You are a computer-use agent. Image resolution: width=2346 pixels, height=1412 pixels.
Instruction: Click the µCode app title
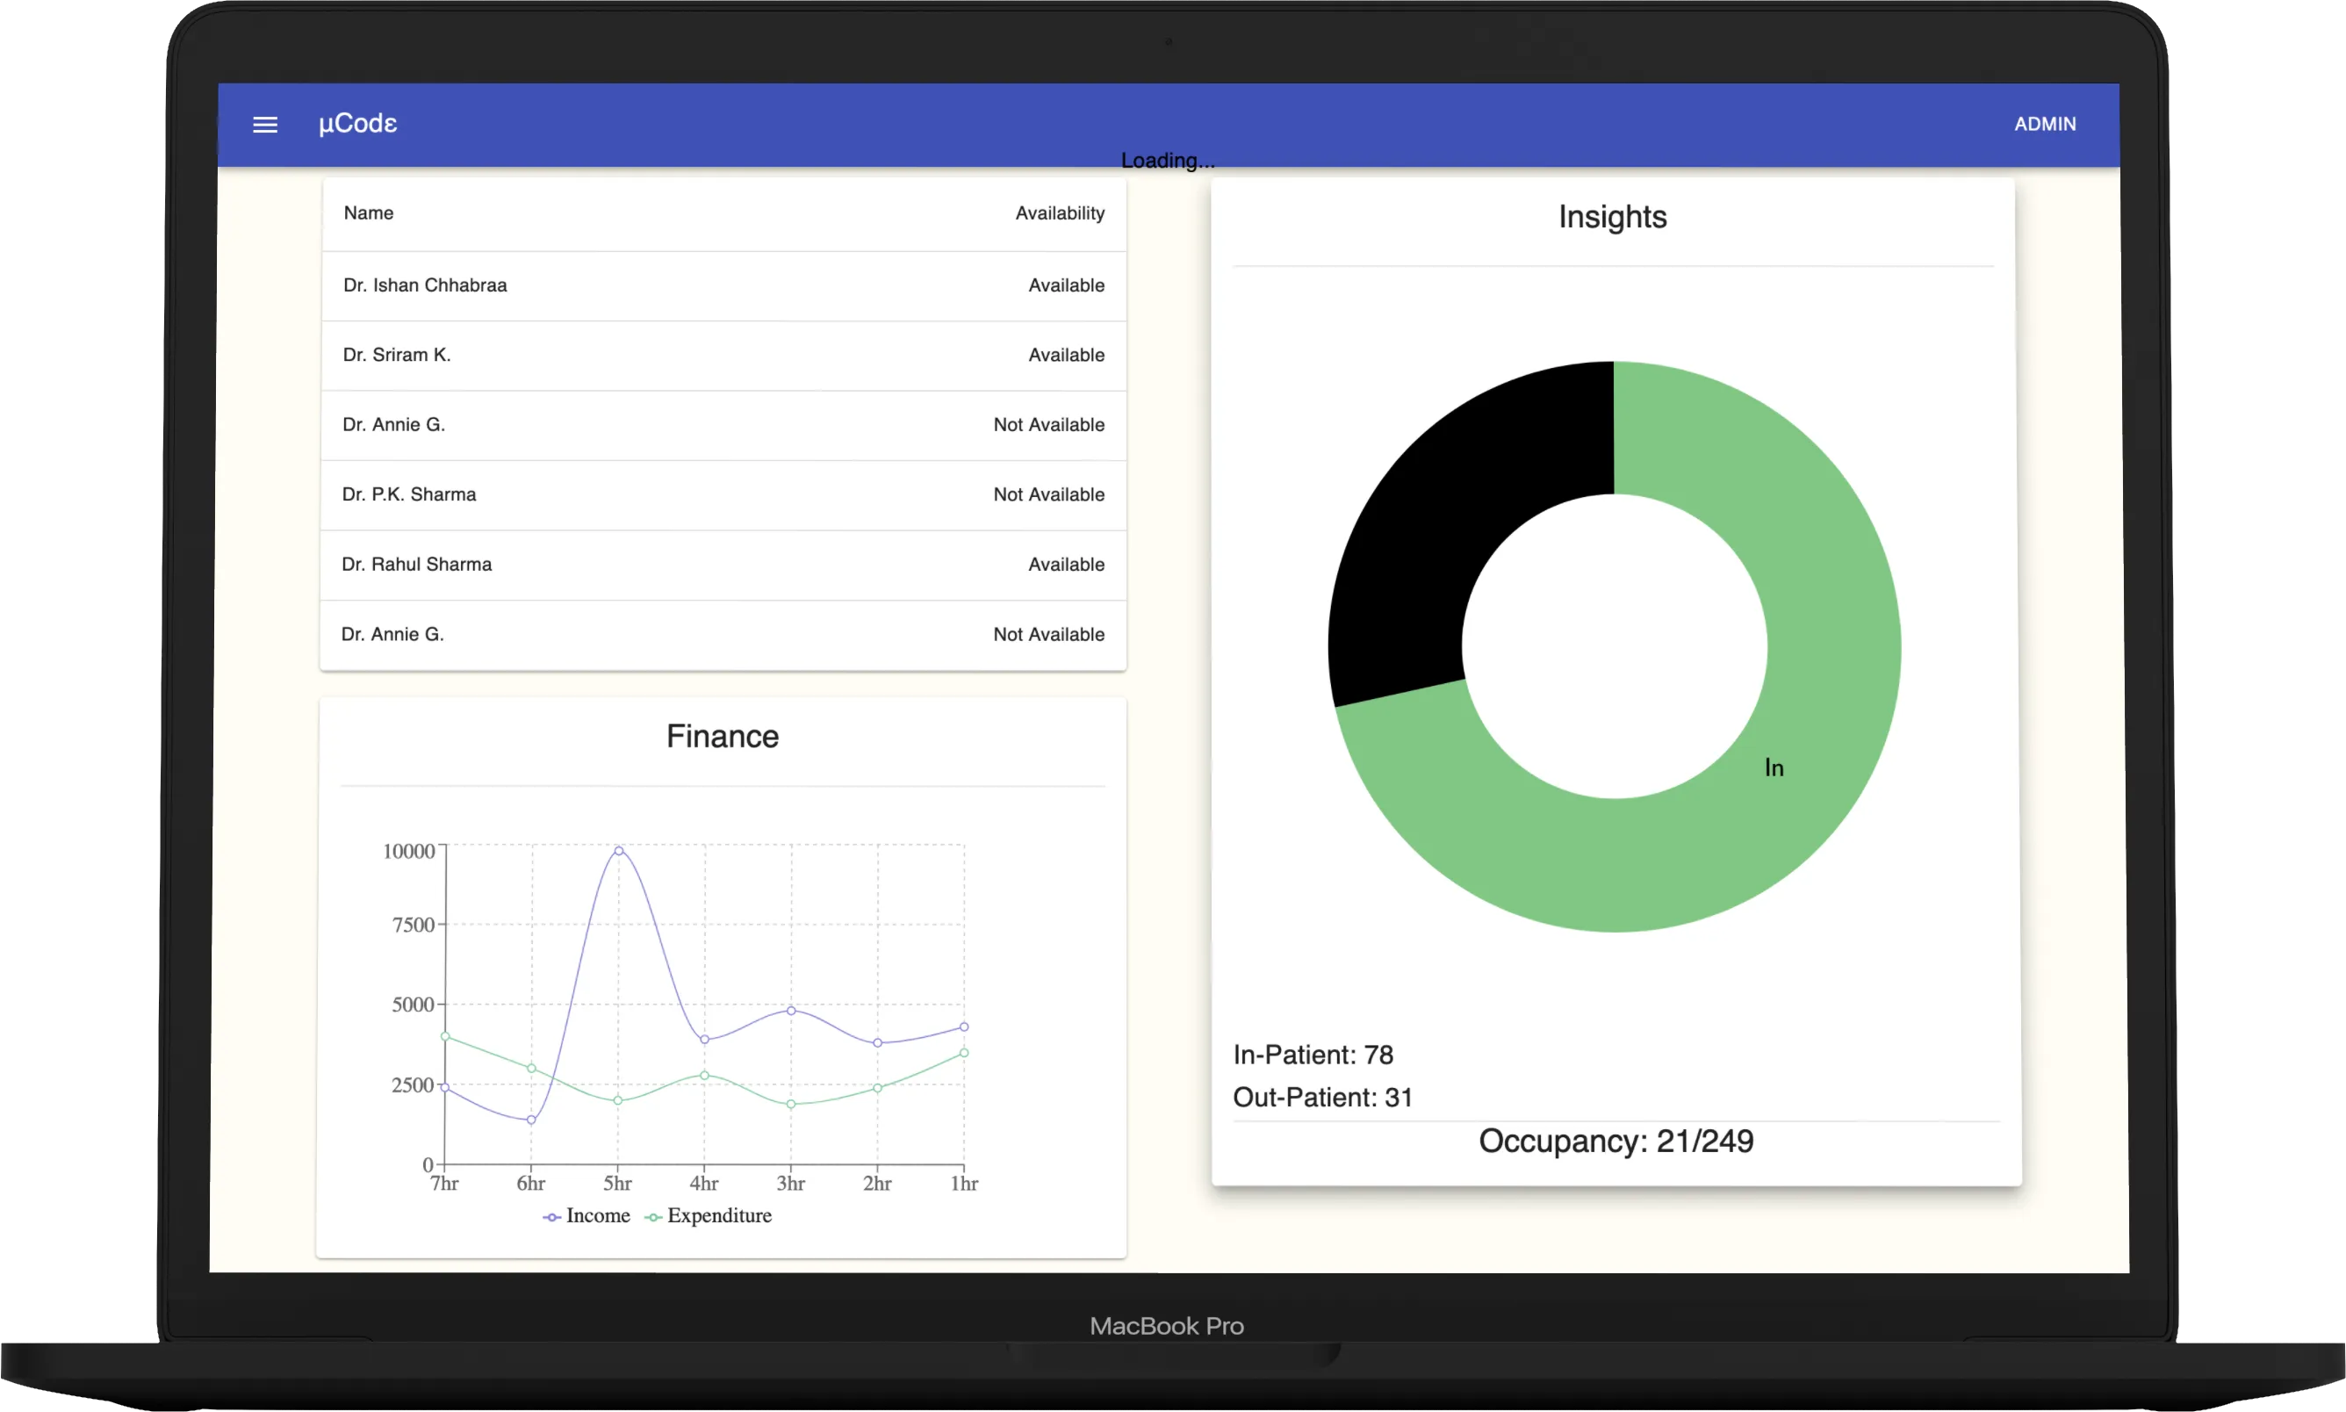(357, 124)
